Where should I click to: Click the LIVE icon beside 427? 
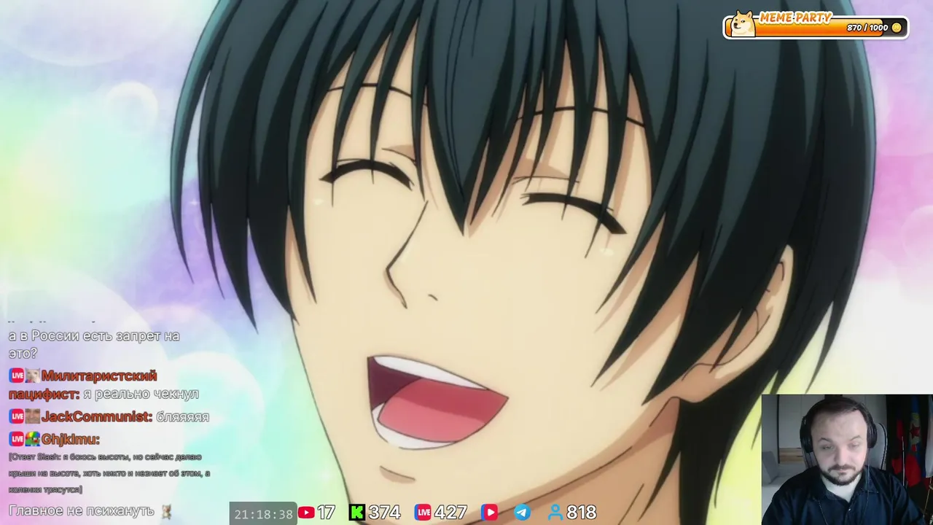[423, 513]
